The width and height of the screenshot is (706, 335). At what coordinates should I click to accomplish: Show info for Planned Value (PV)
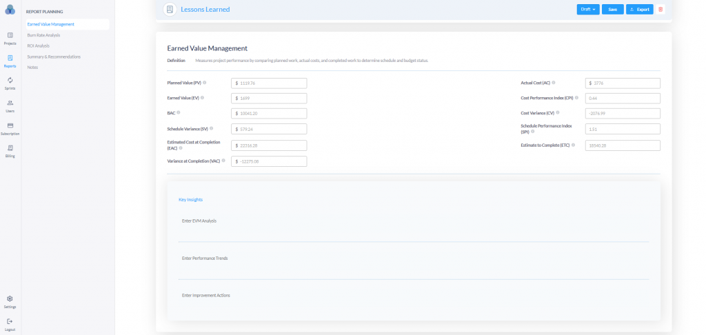[x=204, y=83]
